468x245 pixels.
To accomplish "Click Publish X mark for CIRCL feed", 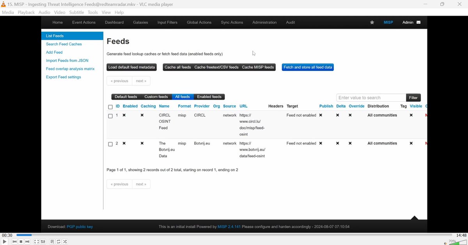I will tap(321, 115).
